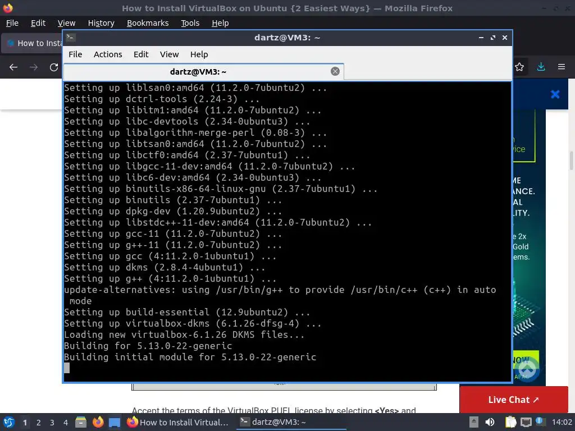Click the 'Building initial module for 5.13.0-22-generic' line
Viewport: 575px width, 431px height.
point(190,357)
